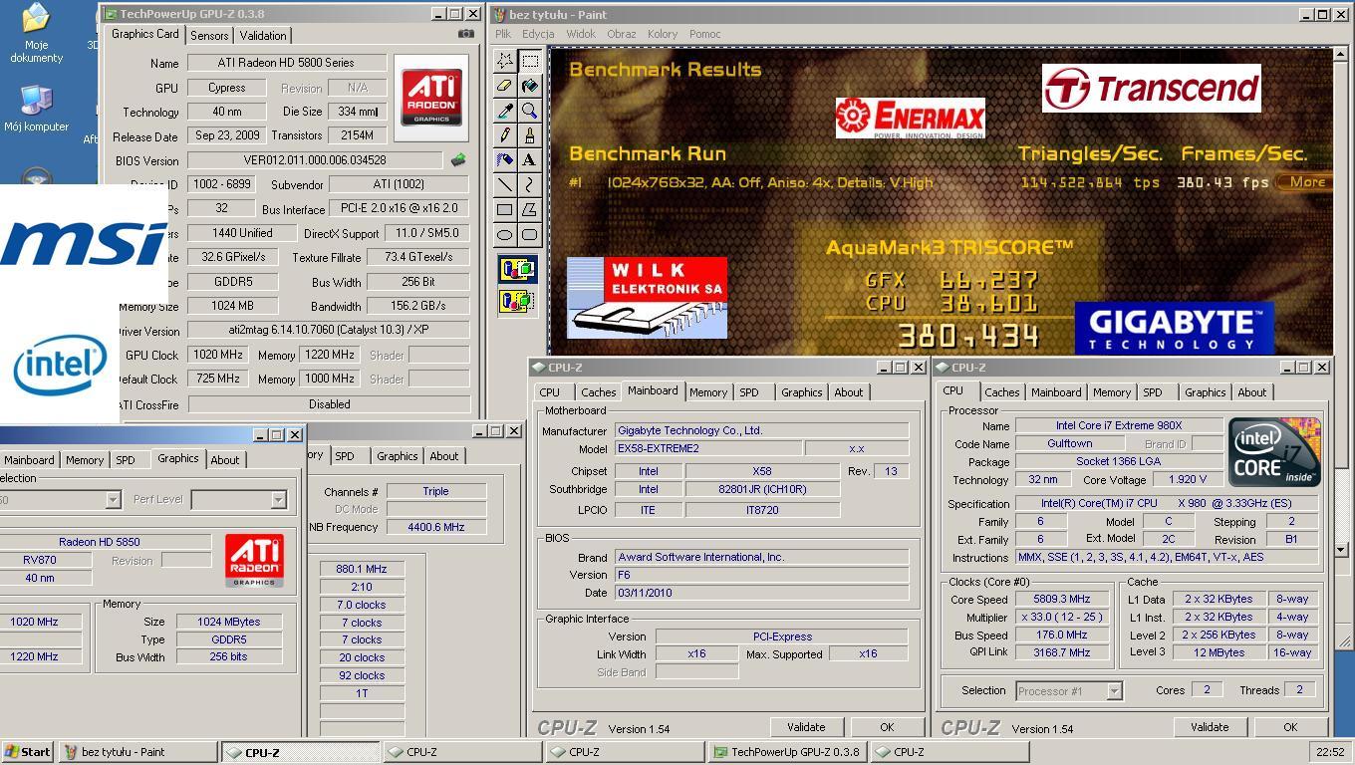The image size is (1355, 765).
Task: Activate the Magnifier tool in Paint
Action: click(529, 111)
